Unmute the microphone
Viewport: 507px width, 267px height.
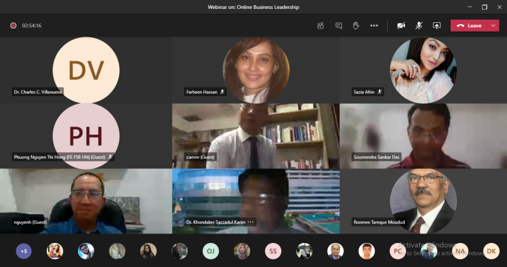coord(419,25)
